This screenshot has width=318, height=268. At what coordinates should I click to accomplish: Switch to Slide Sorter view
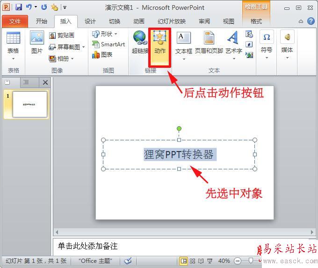pos(192,261)
